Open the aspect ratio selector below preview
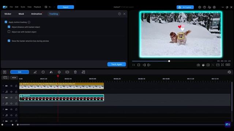Image resolution: width=234 pixels, height=131 pixels. (228, 65)
